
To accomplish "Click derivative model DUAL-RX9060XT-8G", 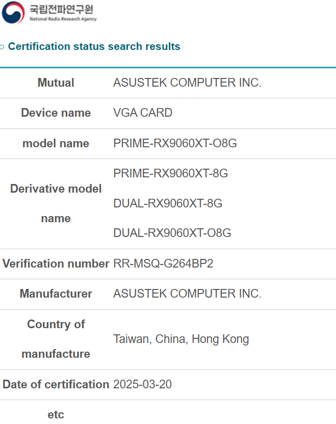I will coord(168,203).
